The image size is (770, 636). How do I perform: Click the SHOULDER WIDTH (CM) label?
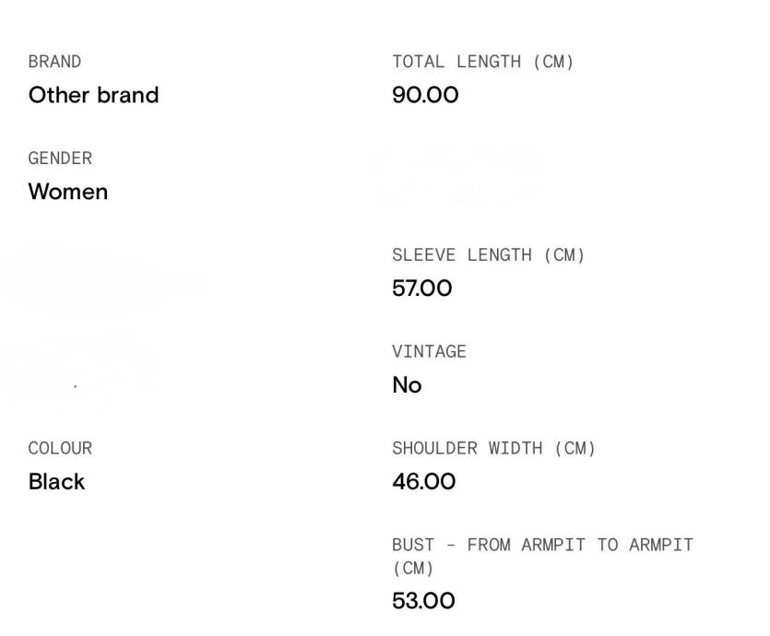tap(493, 449)
